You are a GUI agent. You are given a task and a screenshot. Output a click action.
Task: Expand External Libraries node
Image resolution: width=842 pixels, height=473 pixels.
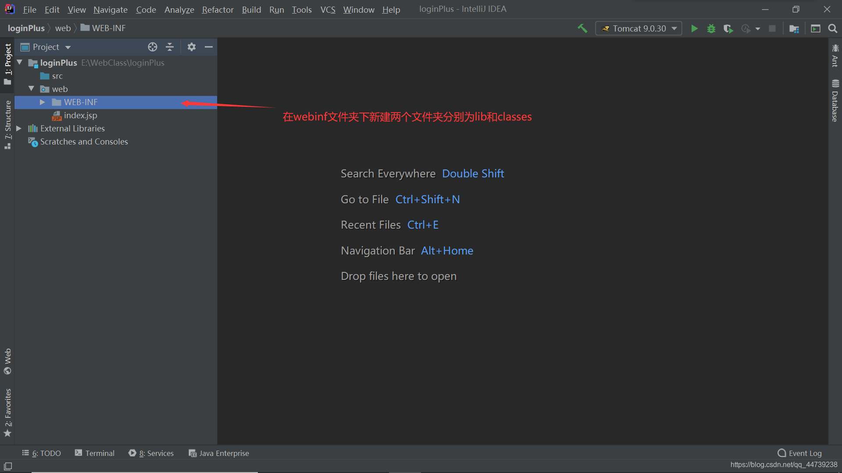19,128
